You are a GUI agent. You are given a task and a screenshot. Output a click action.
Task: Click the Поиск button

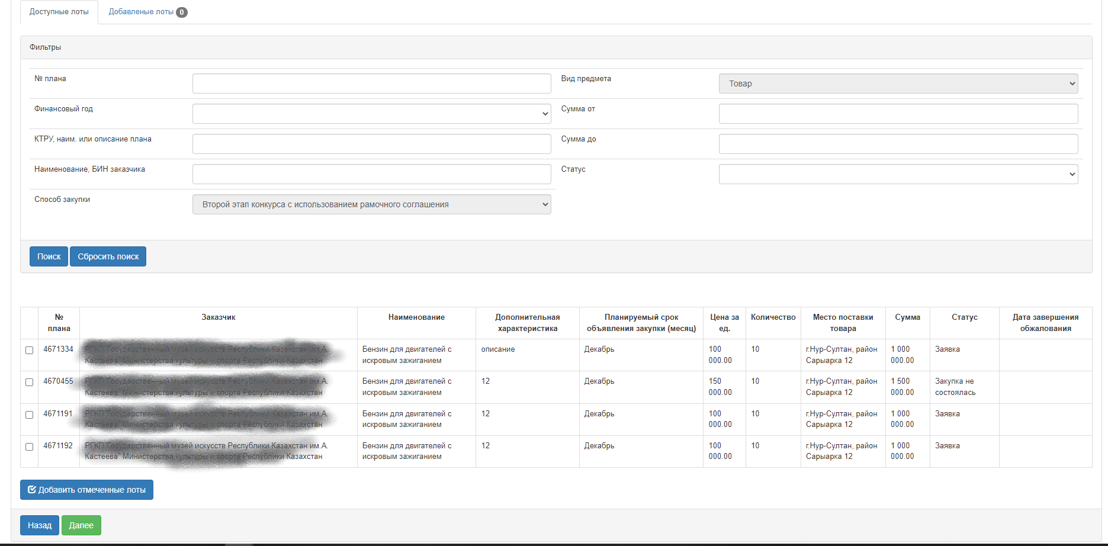pos(49,256)
